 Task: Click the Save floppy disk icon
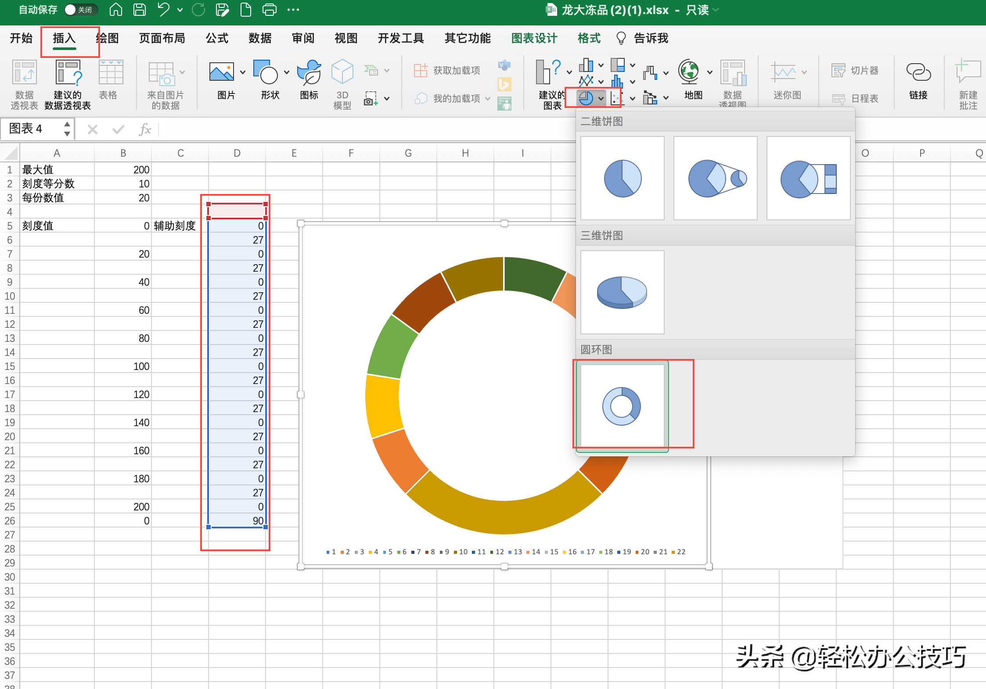pyautogui.click(x=140, y=10)
